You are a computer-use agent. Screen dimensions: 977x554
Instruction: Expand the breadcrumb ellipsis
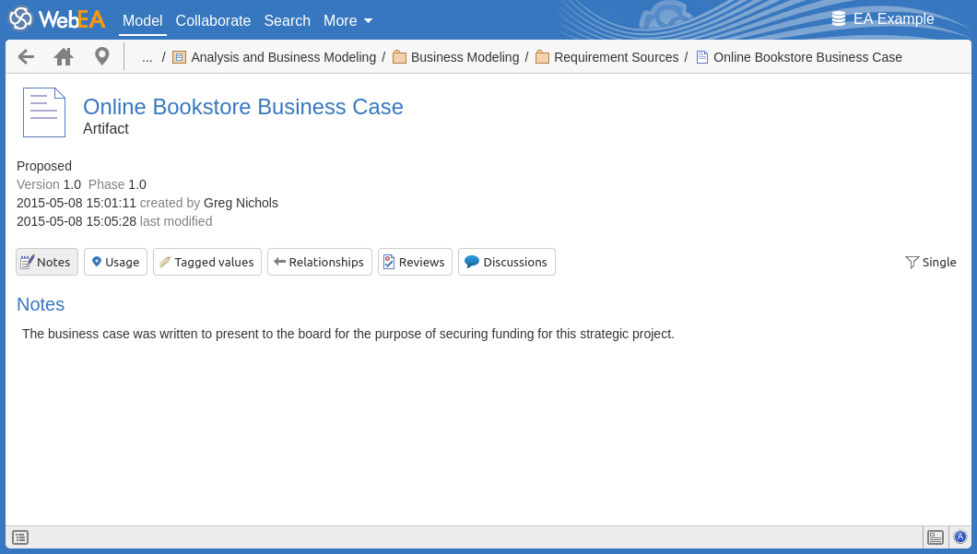pyautogui.click(x=147, y=57)
